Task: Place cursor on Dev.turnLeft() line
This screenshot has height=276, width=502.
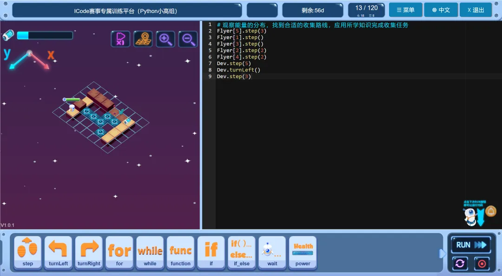Action: click(x=238, y=70)
